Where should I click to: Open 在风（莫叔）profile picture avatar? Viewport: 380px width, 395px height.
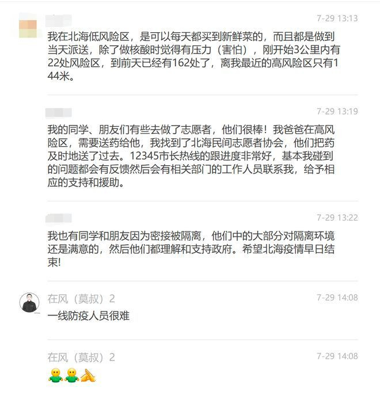[x=29, y=302]
